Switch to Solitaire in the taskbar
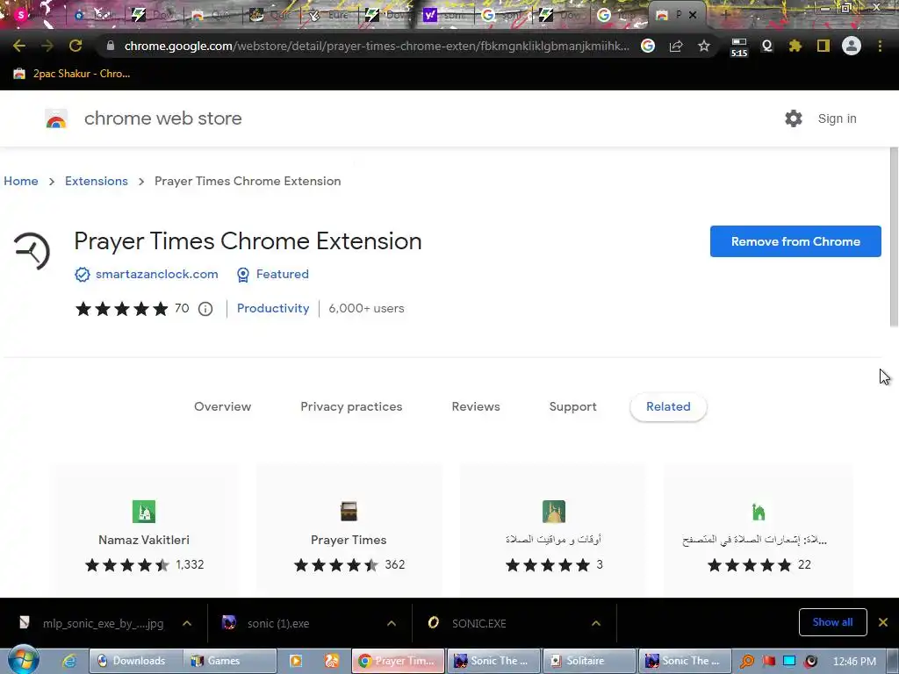 tap(589, 661)
